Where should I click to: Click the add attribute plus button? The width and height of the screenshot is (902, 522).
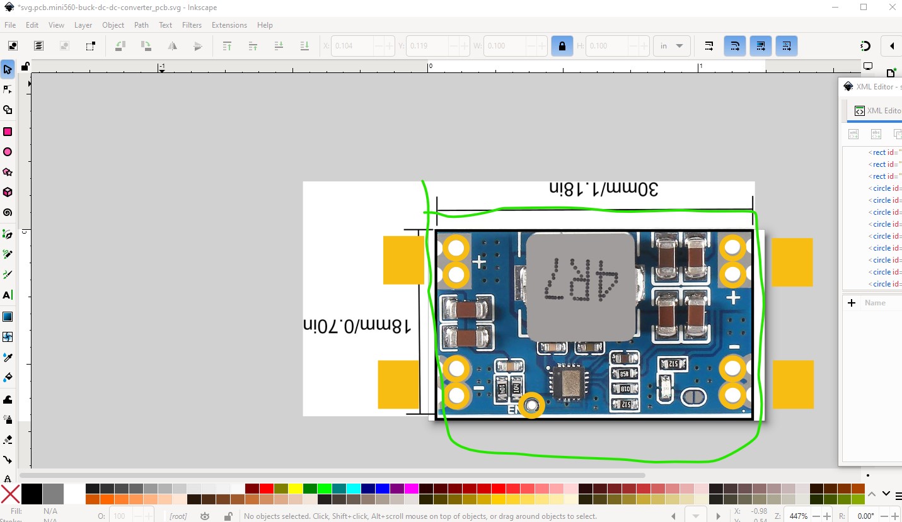pyautogui.click(x=852, y=303)
